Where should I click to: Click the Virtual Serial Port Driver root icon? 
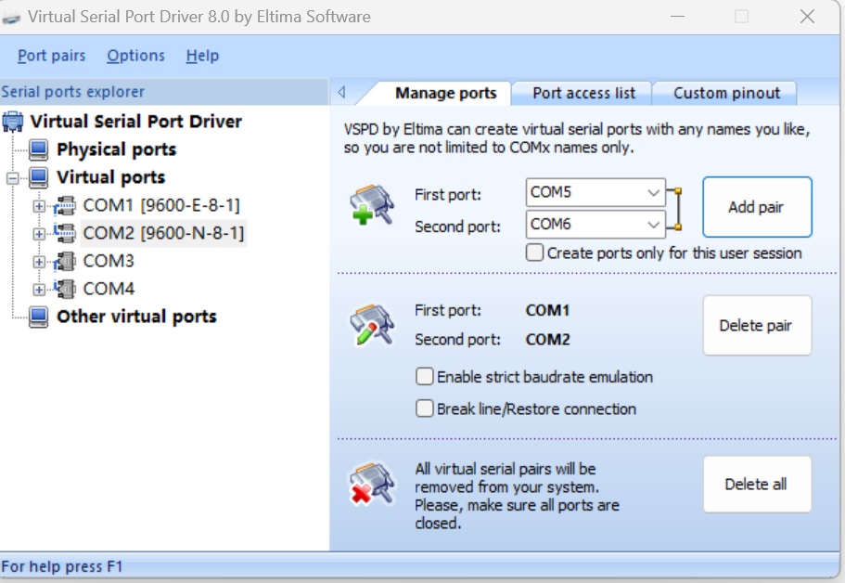pyautogui.click(x=13, y=122)
